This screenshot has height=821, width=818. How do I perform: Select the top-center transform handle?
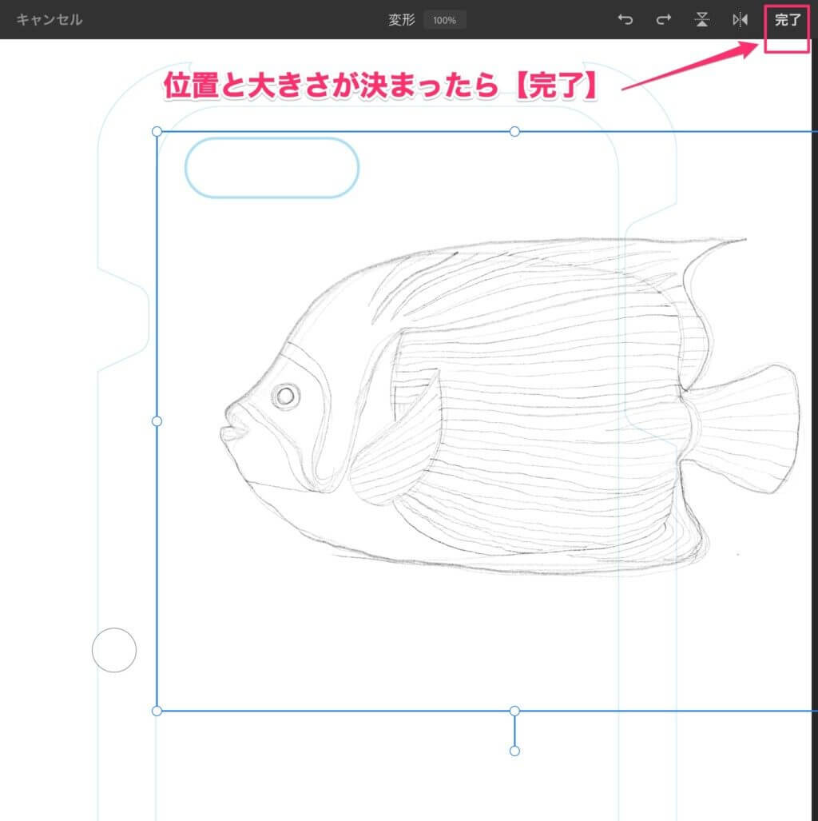coord(514,131)
